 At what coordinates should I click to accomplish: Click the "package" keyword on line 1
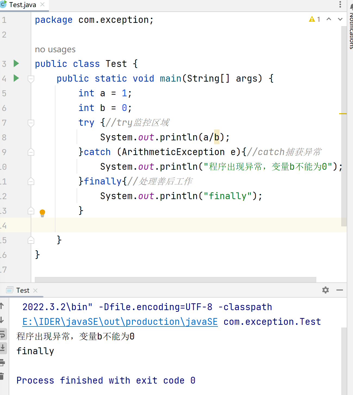[x=54, y=20]
